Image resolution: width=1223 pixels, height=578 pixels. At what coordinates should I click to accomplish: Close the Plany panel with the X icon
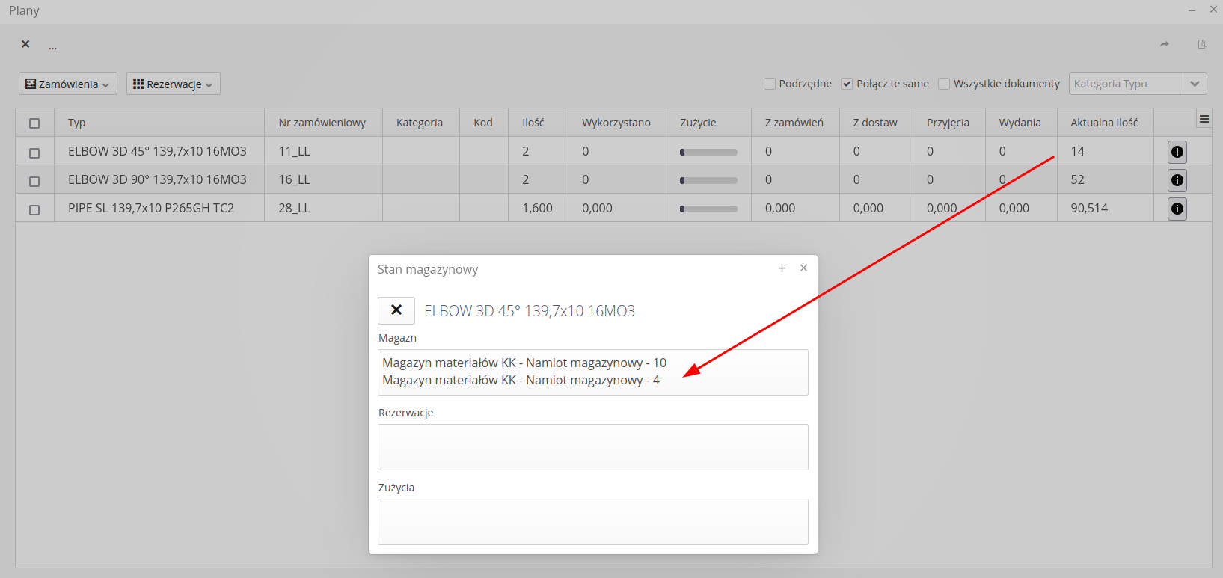coord(25,44)
